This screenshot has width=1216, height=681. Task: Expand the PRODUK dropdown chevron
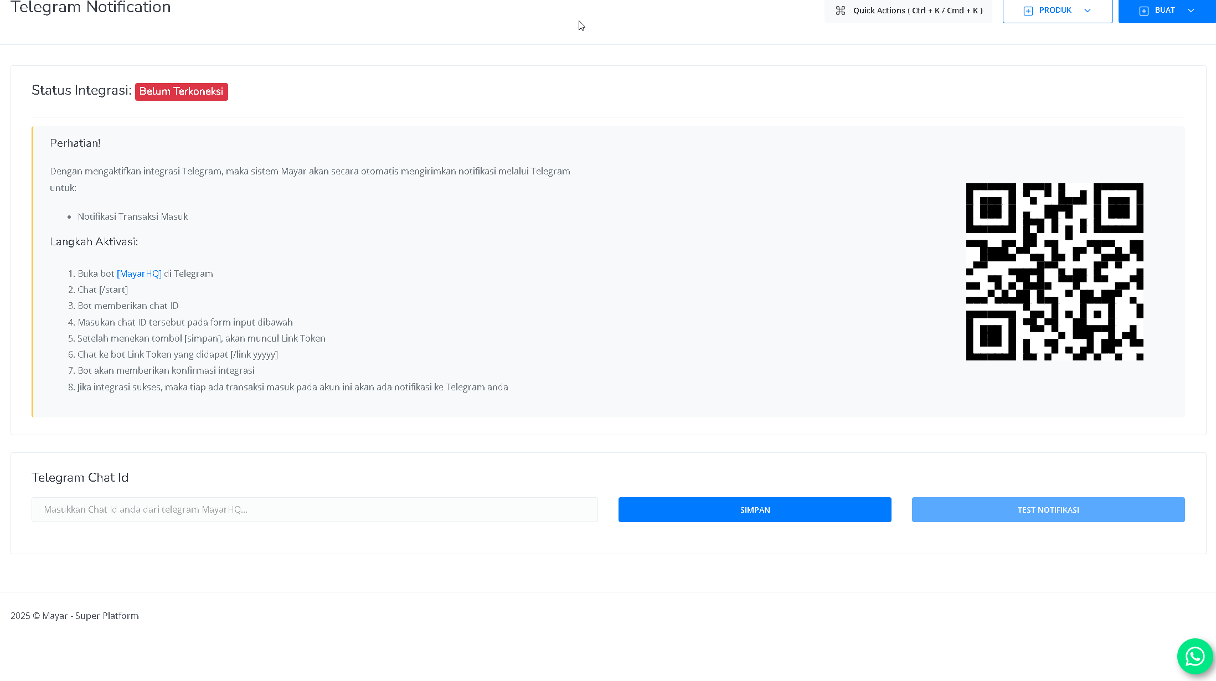click(x=1088, y=11)
